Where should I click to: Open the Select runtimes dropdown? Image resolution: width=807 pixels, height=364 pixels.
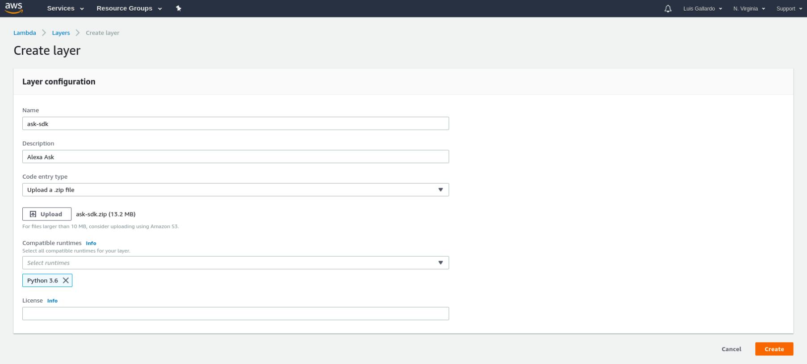(236, 263)
